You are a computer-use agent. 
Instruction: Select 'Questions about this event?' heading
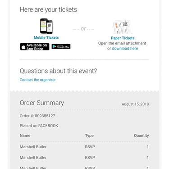click(x=58, y=71)
